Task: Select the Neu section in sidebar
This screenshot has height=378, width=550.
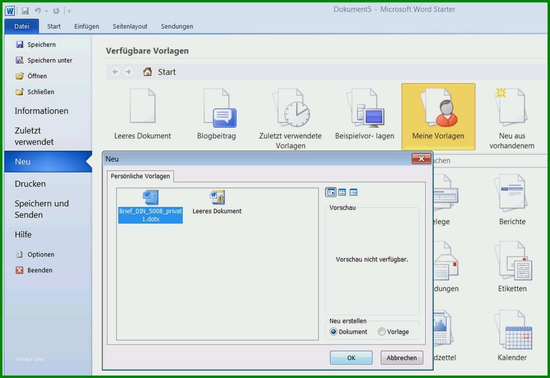Action: pyautogui.click(x=48, y=162)
